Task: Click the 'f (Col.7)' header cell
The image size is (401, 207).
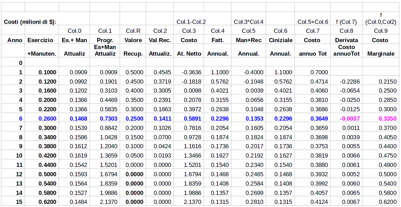Action: [346, 22]
